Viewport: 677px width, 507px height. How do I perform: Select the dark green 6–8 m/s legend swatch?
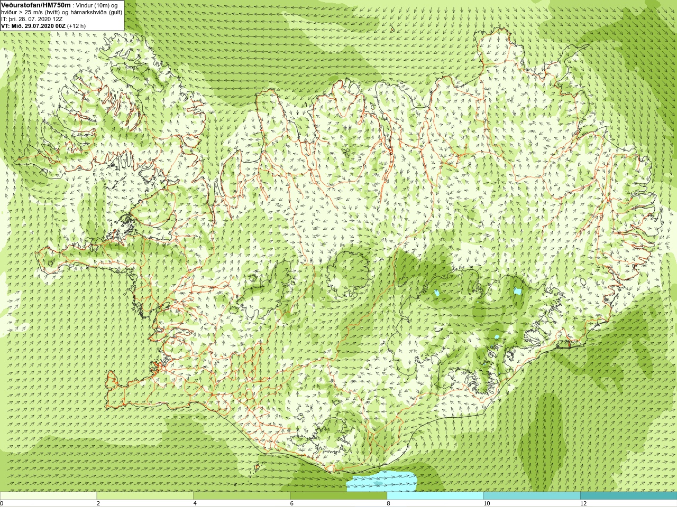338,496
